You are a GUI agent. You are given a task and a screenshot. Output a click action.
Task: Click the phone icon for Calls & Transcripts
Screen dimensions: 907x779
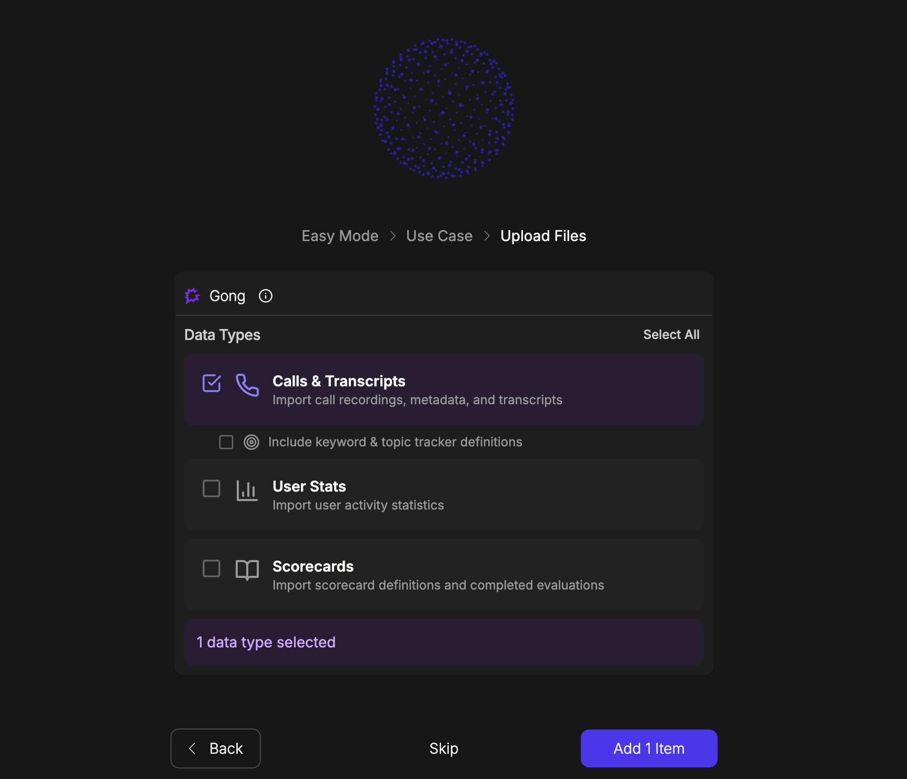(x=247, y=385)
